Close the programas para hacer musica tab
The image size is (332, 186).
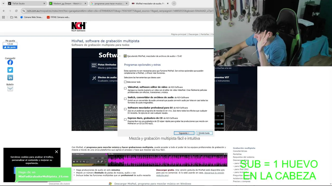pos(127,4)
